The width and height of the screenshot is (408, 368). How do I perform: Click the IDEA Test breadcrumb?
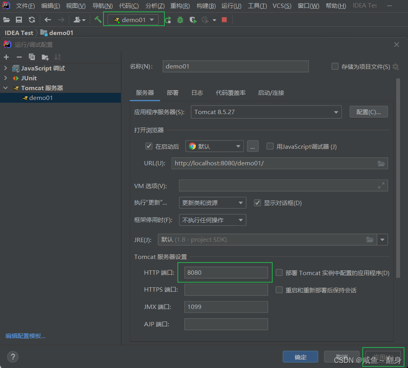19,33
